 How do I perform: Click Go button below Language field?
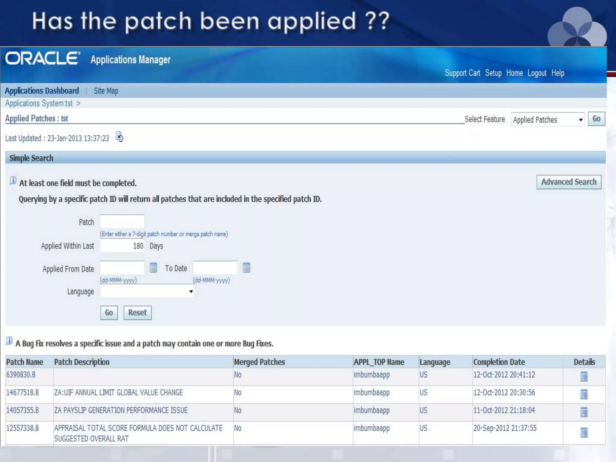109,313
